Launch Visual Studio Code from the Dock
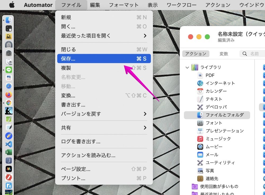 9,144
